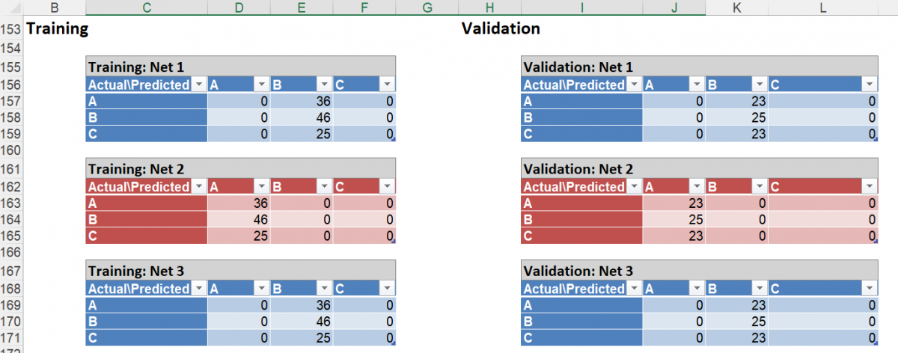Screen dimensions: 898x353
Task: Open Actual\Predicted filter in Training: Net 1 table
Action: click(198, 85)
